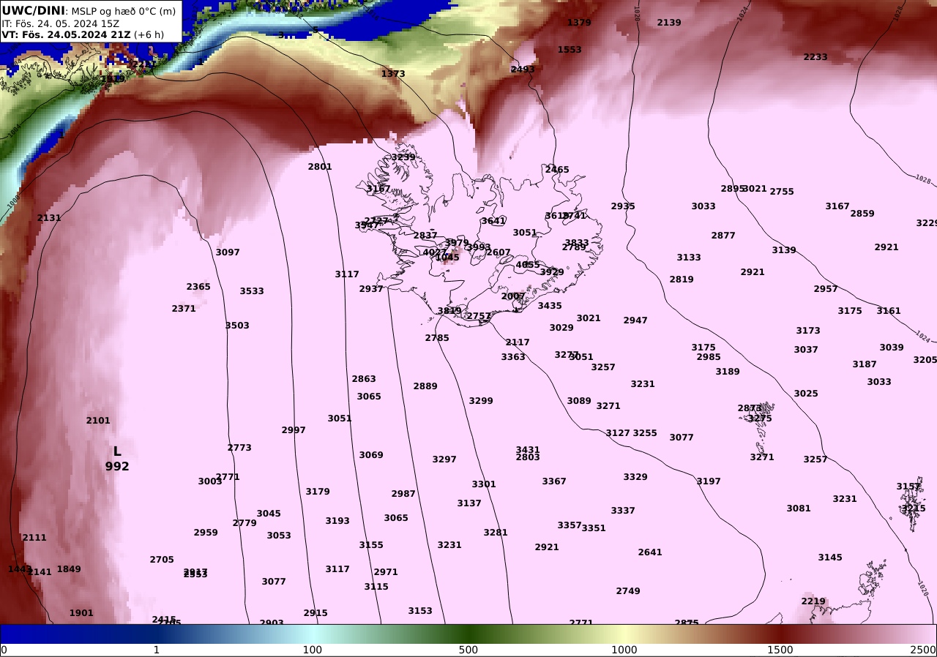Click the height value 3301
The height and width of the screenshot is (657, 937).
point(484,484)
